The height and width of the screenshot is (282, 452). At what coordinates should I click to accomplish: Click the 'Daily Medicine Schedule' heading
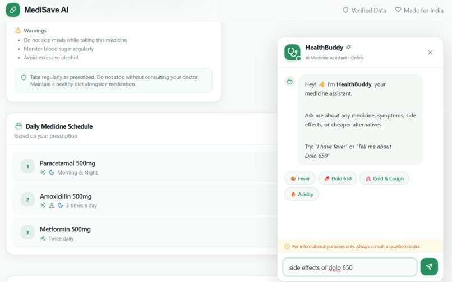[59, 126]
